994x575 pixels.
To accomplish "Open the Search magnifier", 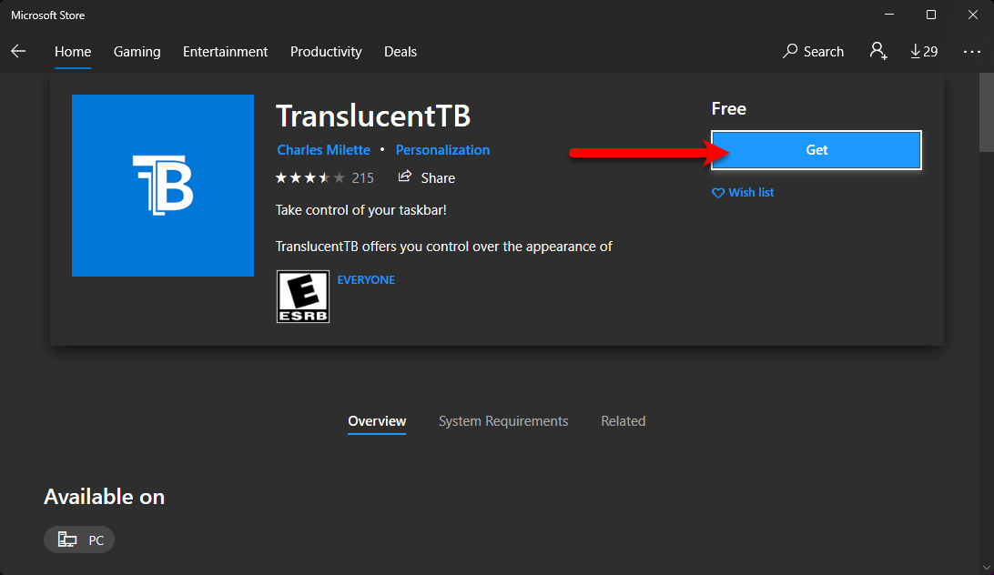I will [x=814, y=51].
